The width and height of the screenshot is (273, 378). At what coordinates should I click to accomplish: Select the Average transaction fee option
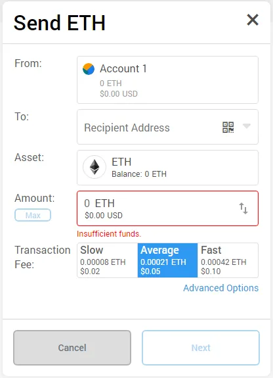tap(167, 260)
